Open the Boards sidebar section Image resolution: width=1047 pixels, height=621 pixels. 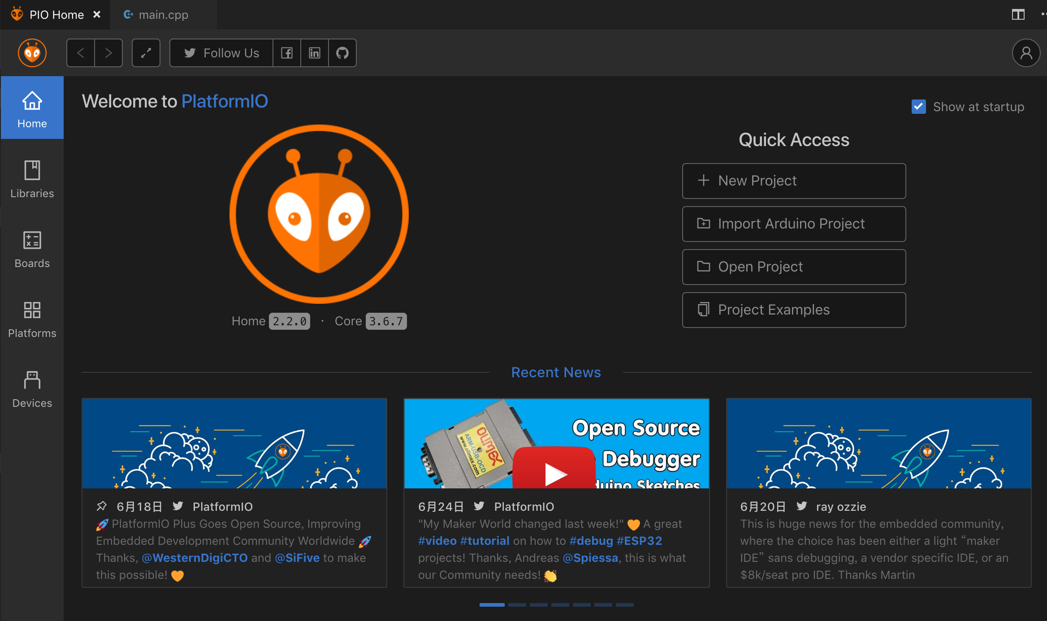(x=32, y=248)
